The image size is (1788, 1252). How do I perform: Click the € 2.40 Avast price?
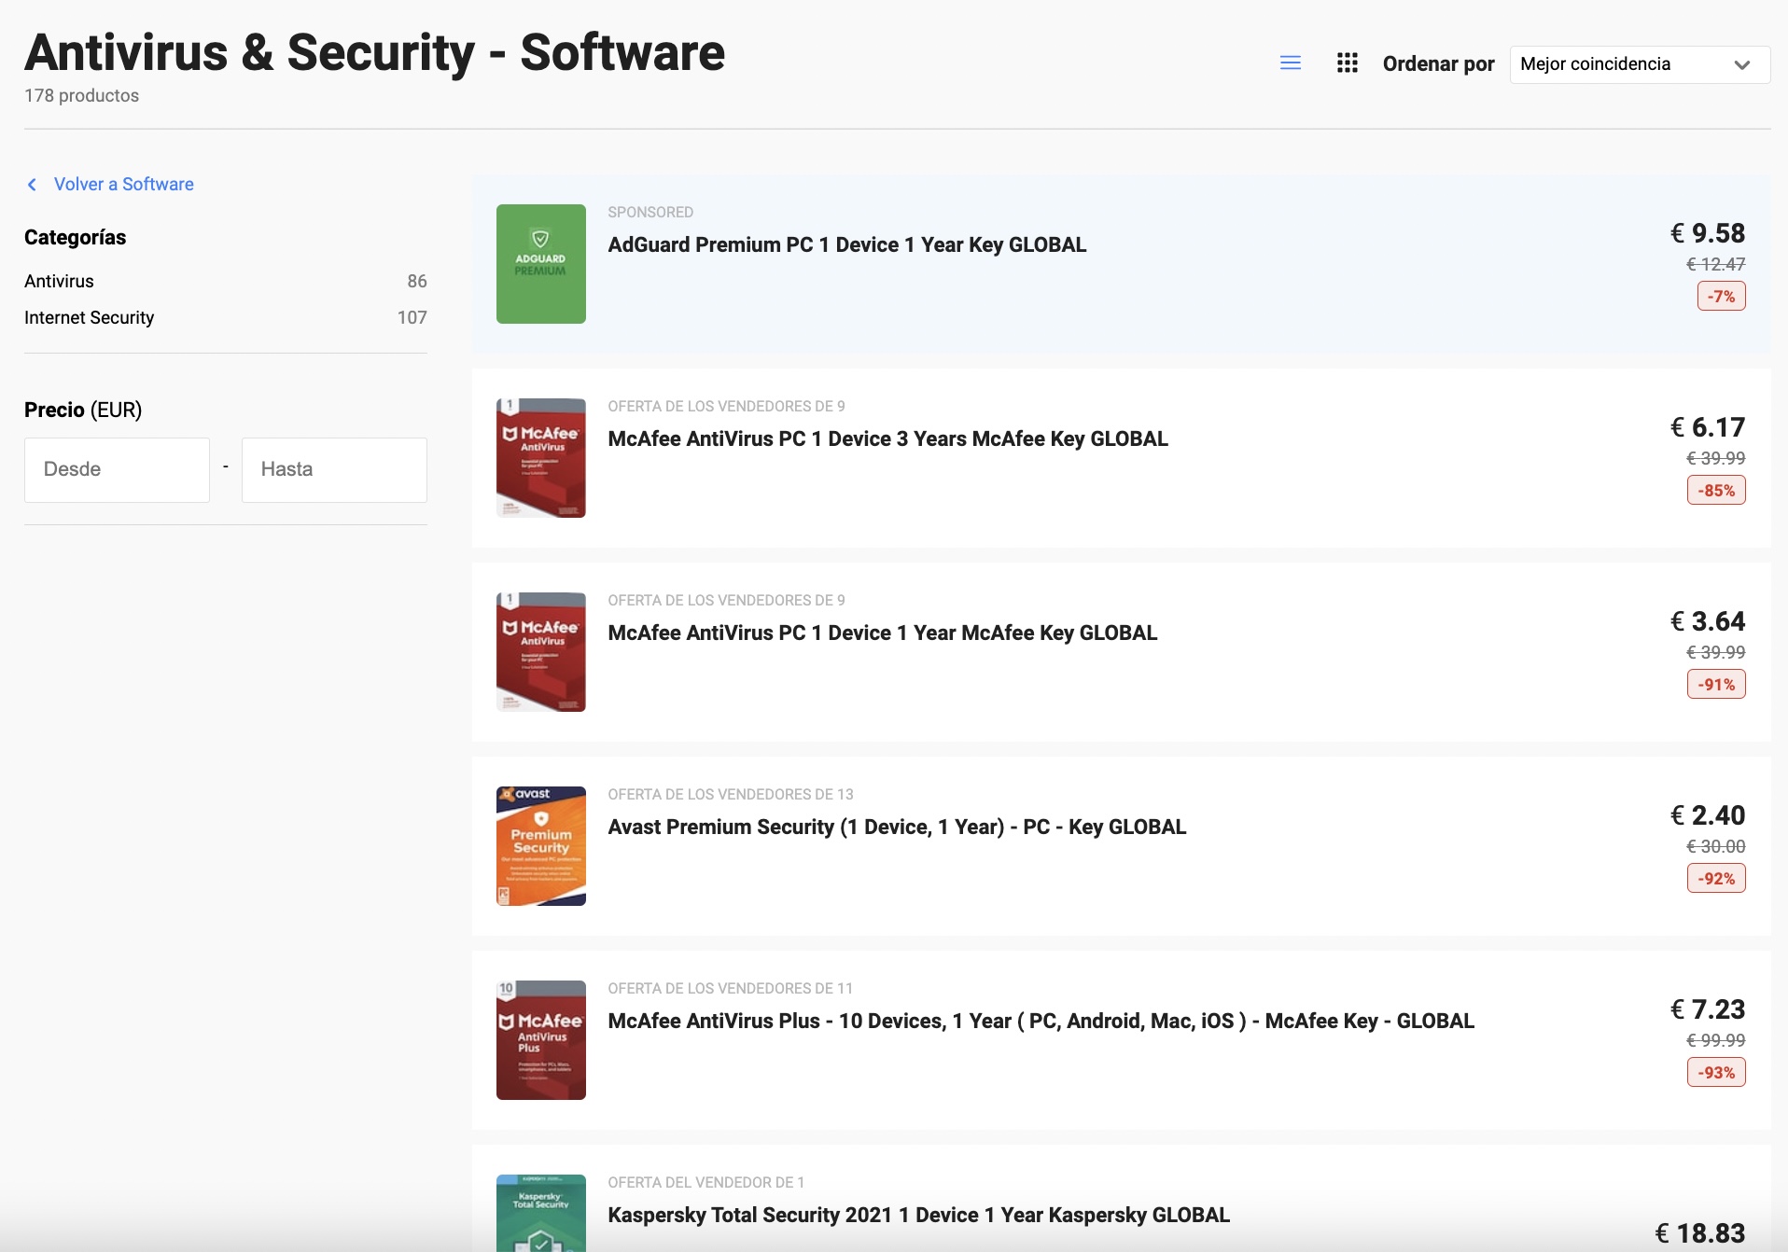click(1708, 815)
